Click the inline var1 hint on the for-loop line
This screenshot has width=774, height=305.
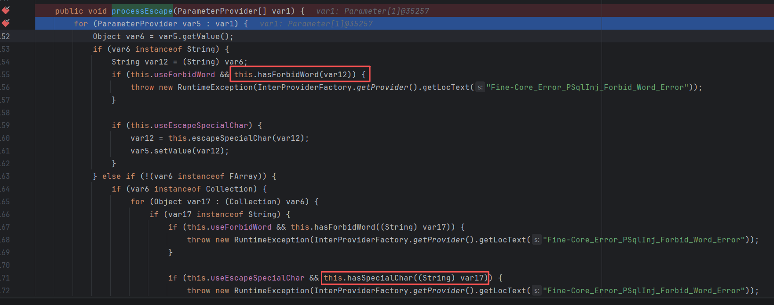[x=316, y=24]
